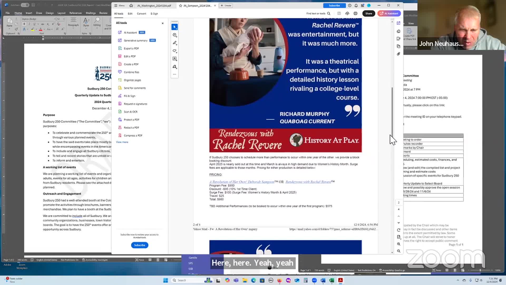Click the AI Assistant button top right
This screenshot has height=285, width=506.
[x=389, y=13]
